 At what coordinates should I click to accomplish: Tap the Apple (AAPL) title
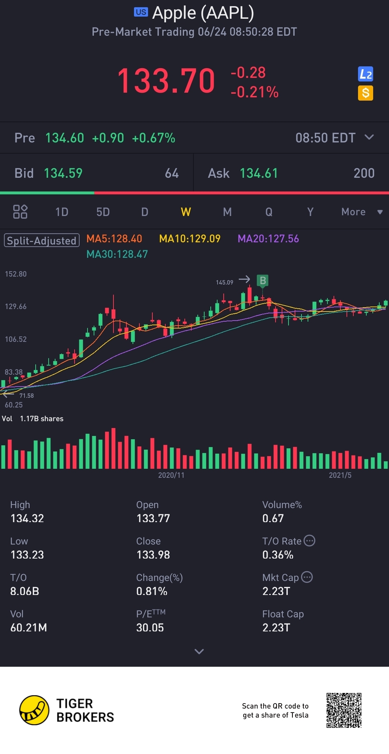203,13
